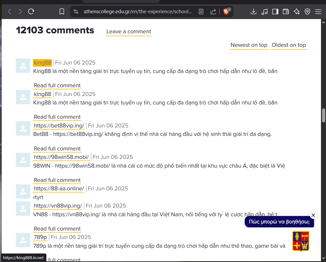Read full comment under second king88
This screenshot has width=326, height=262.
(57, 117)
